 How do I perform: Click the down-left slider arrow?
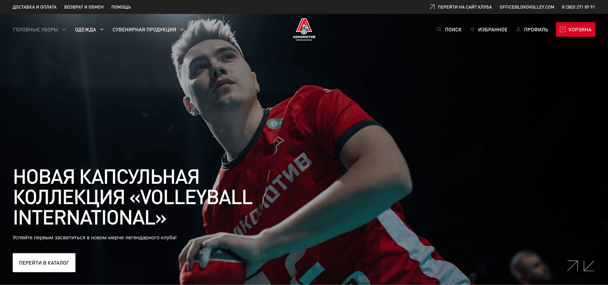coord(589,266)
